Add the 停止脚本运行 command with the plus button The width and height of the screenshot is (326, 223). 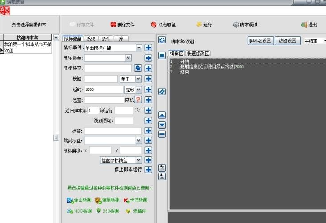point(148,170)
